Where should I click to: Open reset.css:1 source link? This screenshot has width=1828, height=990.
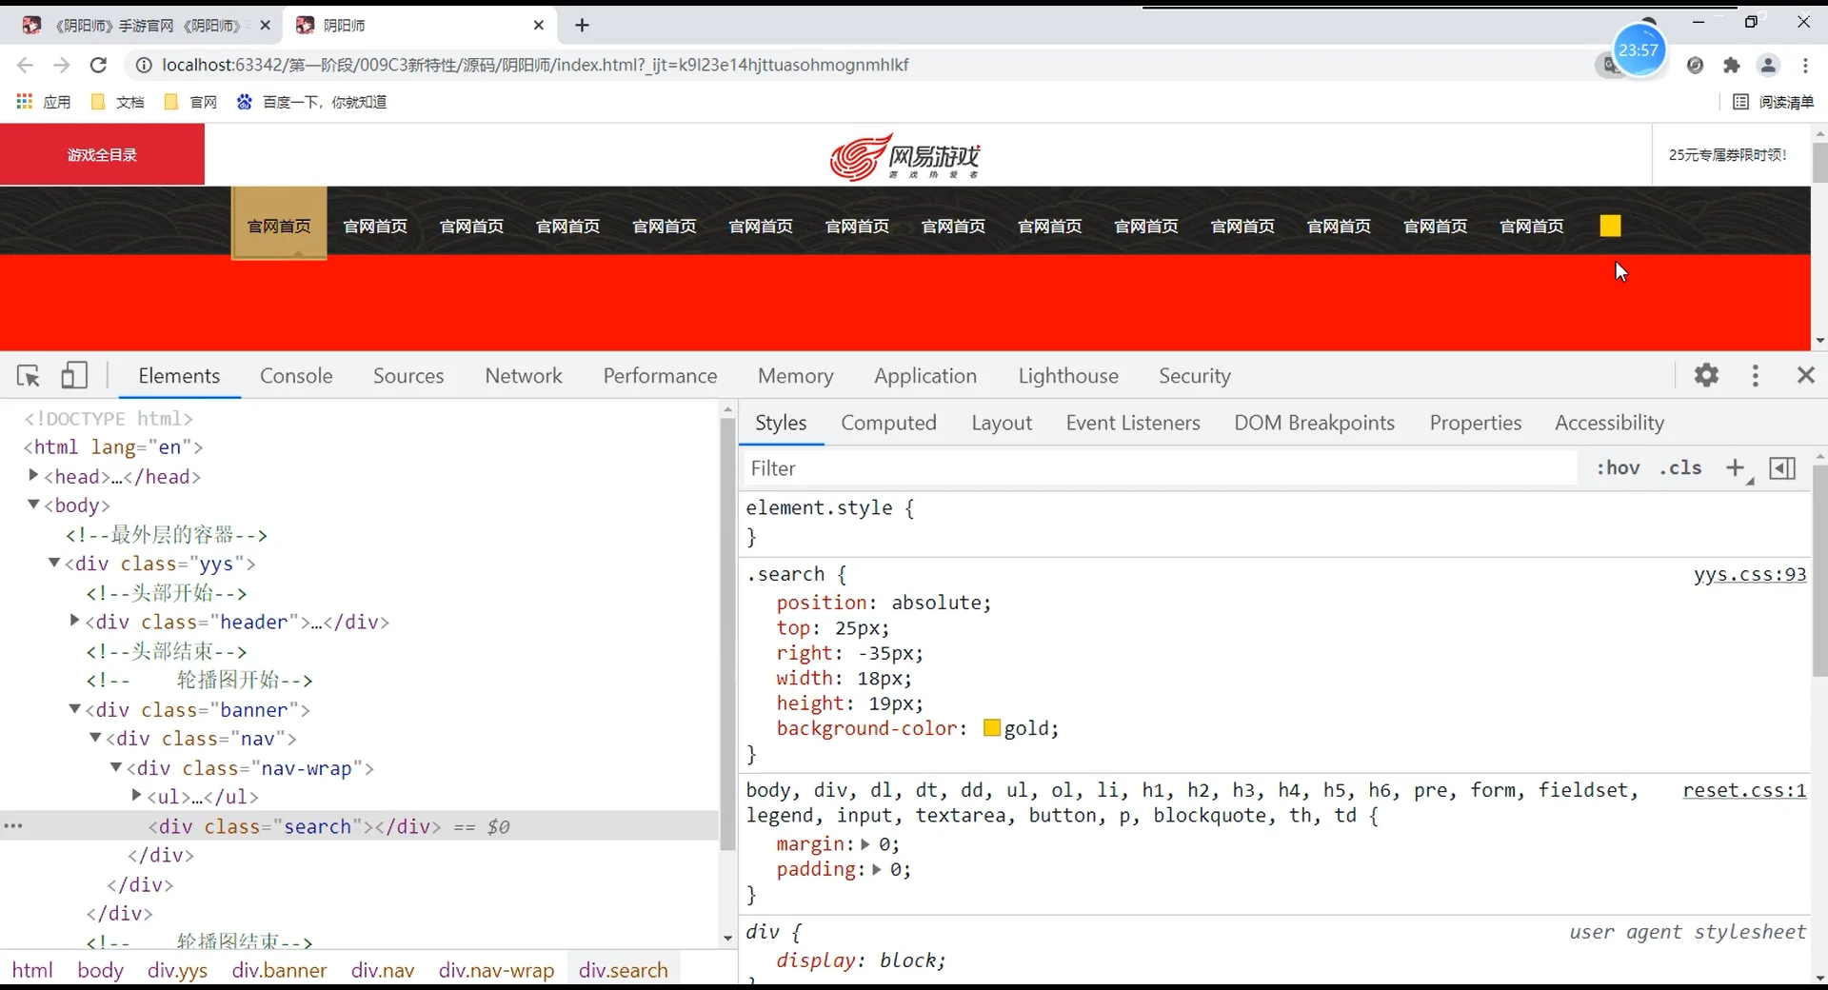coord(1744,791)
